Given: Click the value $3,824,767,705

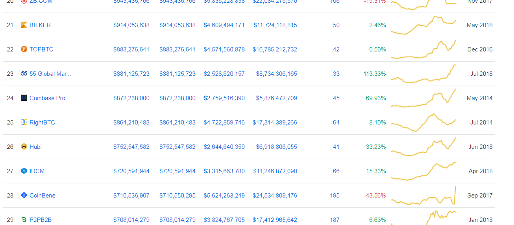Looking at the screenshot, I should (x=224, y=220).
